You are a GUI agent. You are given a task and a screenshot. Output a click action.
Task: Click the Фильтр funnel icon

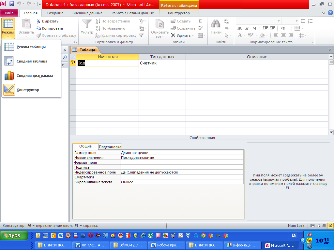(87, 24)
